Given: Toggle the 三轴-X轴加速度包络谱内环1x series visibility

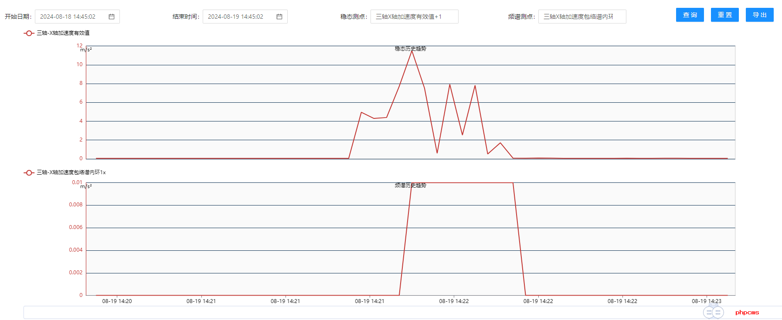Looking at the screenshot, I should (71, 172).
